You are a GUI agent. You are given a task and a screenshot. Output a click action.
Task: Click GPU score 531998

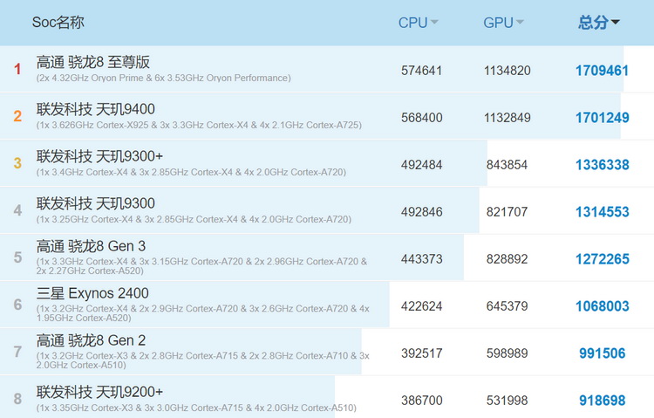507,401
